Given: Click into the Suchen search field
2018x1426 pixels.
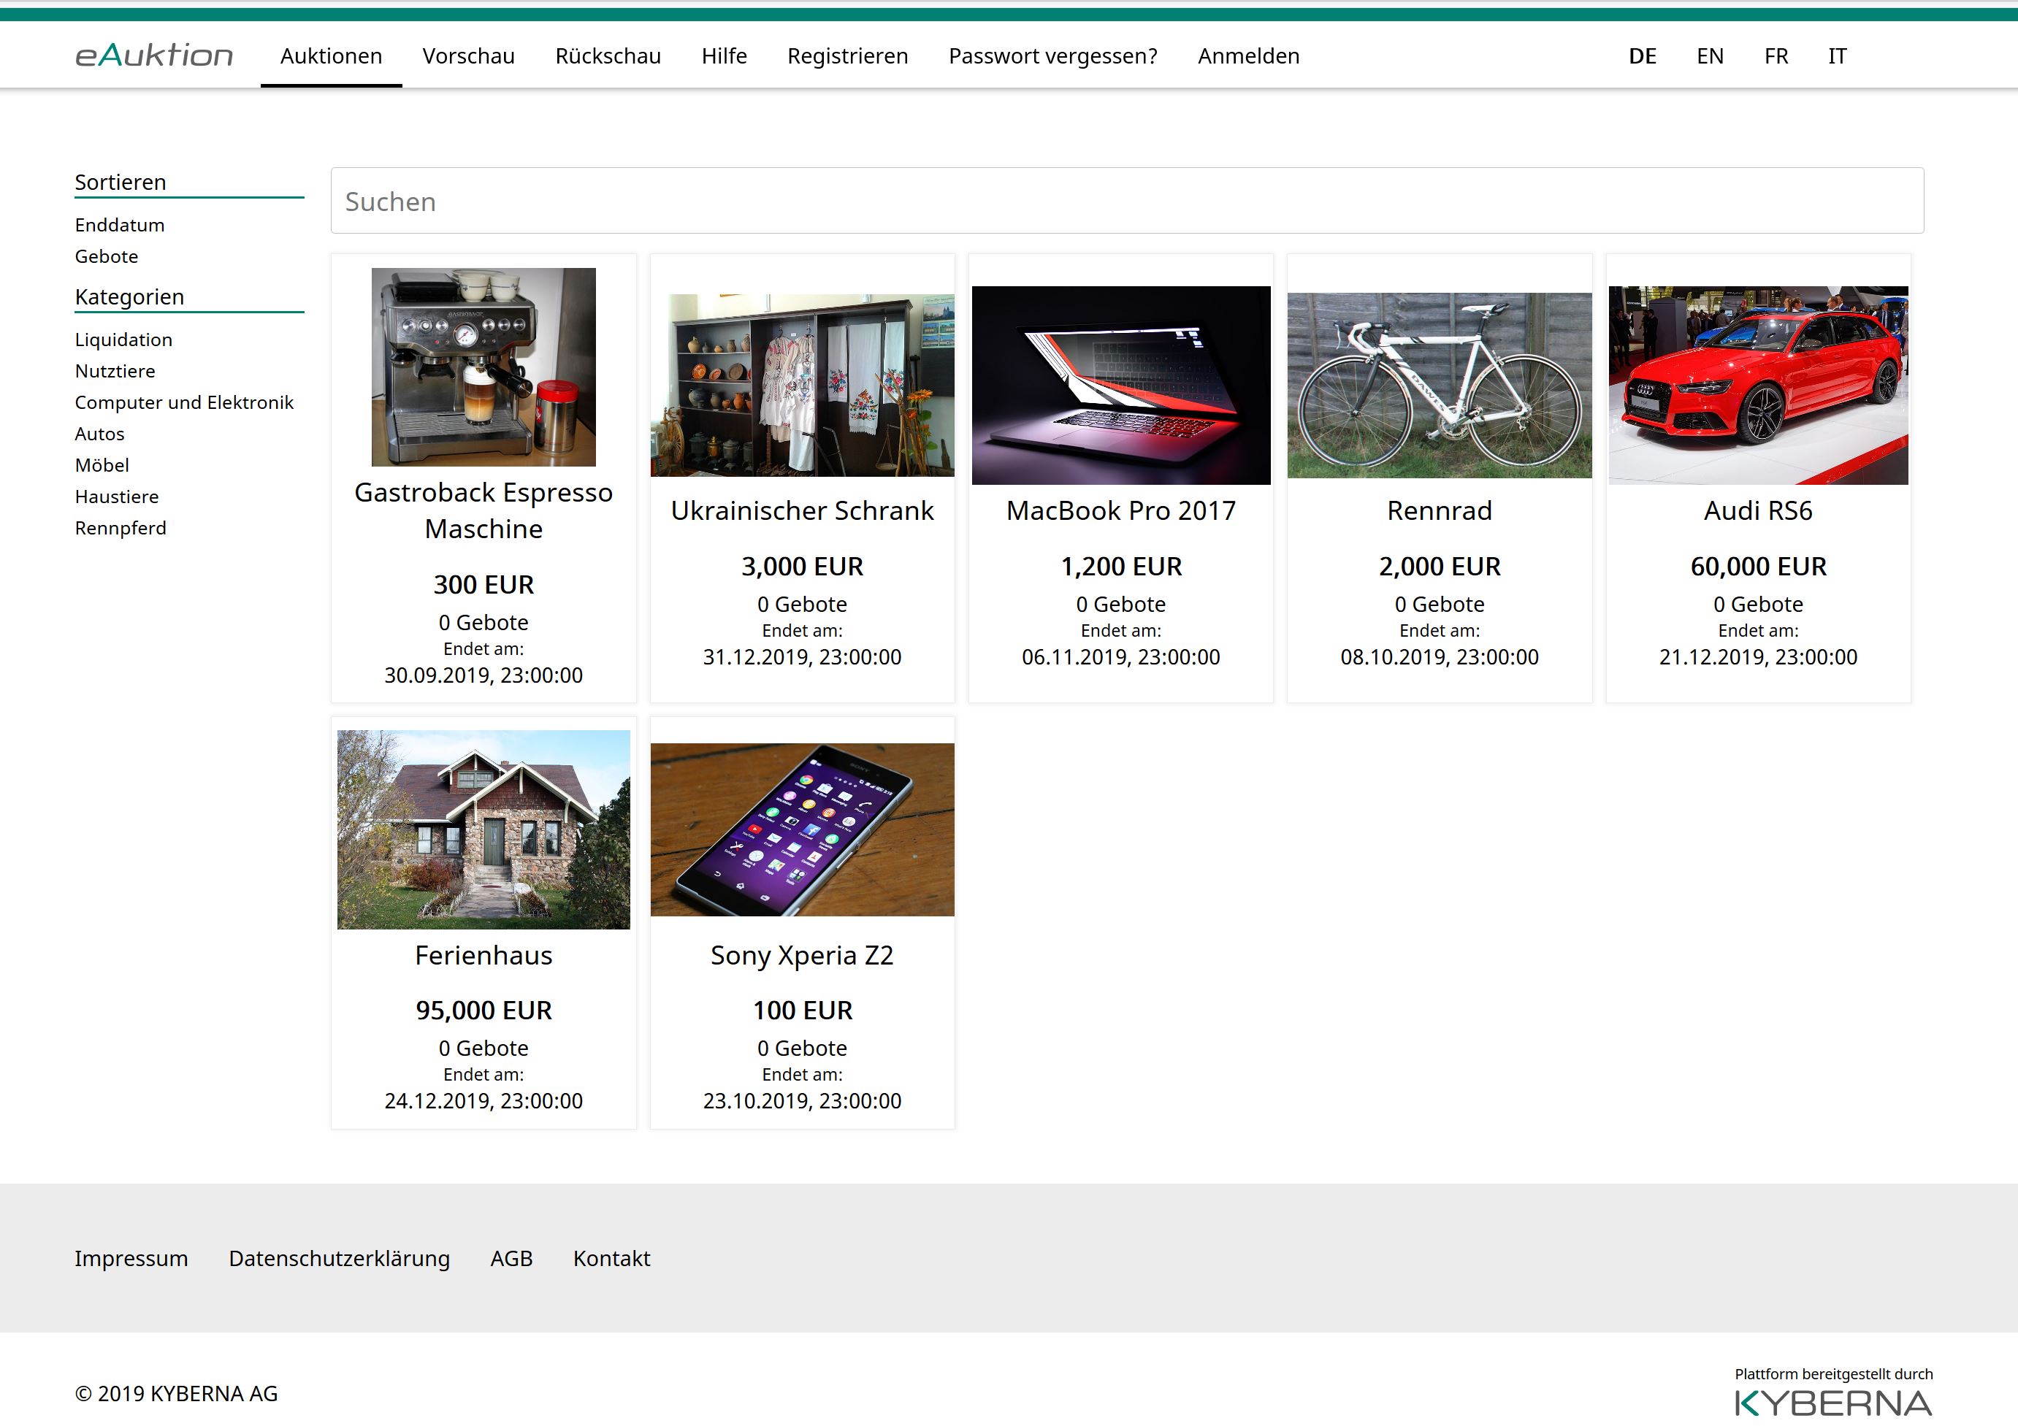Looking at the screenshot, I should tap(1127, 202).
